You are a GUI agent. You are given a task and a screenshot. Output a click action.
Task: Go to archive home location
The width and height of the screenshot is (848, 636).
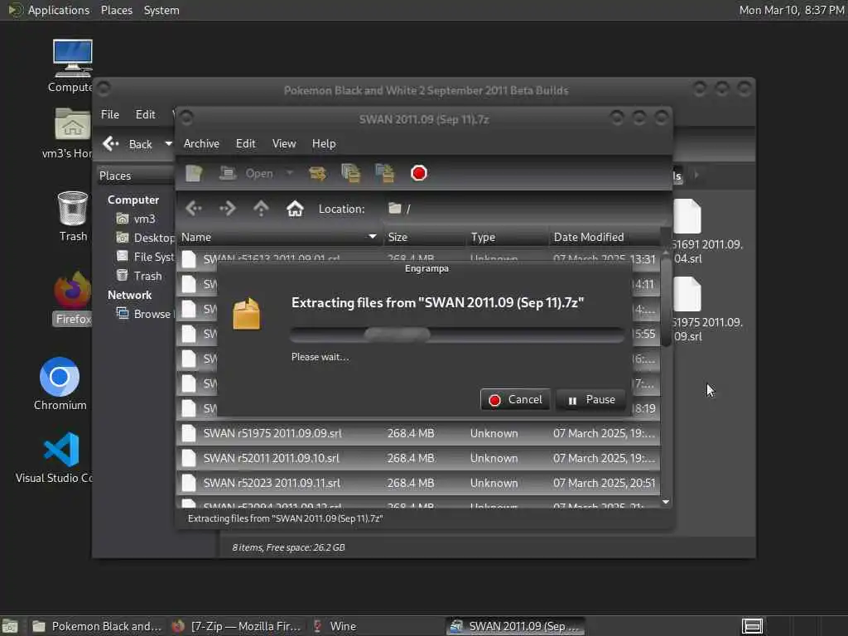click(x=295, y=209)
